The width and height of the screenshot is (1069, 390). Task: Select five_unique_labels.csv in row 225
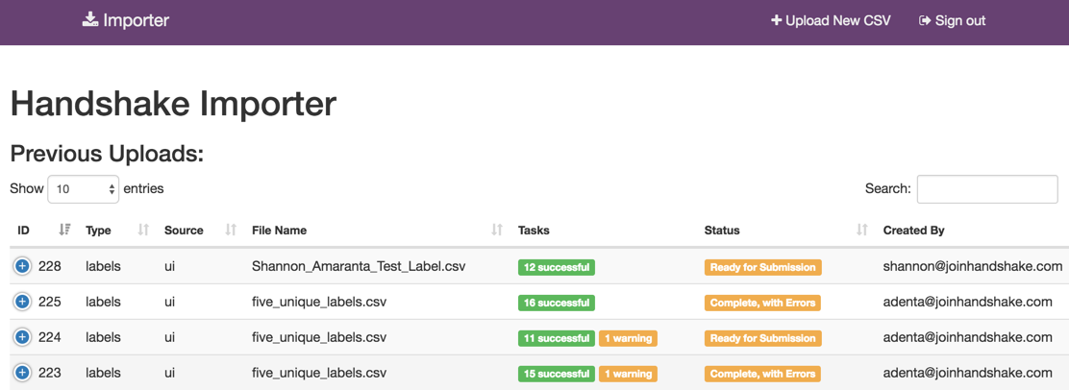319,302
